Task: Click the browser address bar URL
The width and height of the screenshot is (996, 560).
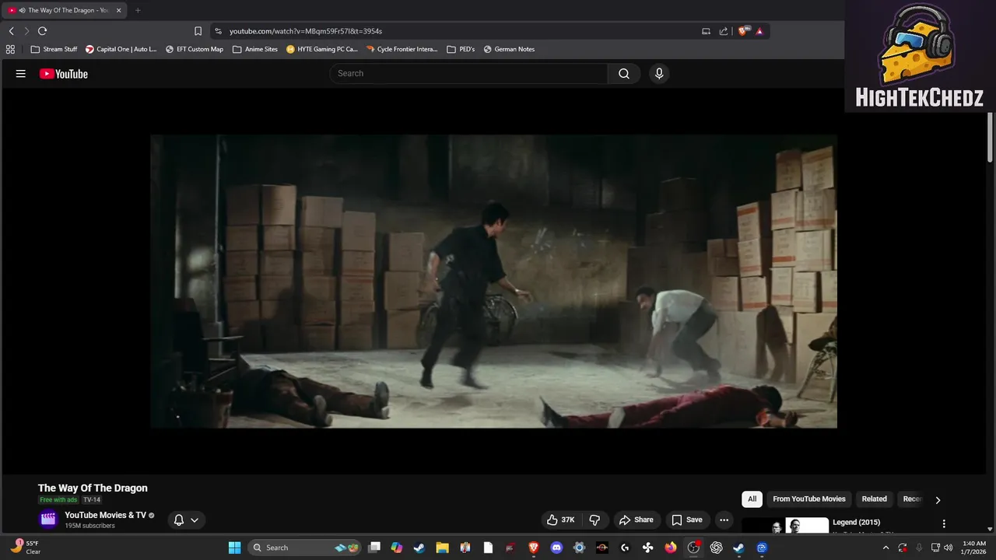Action: tap(306, 31)
